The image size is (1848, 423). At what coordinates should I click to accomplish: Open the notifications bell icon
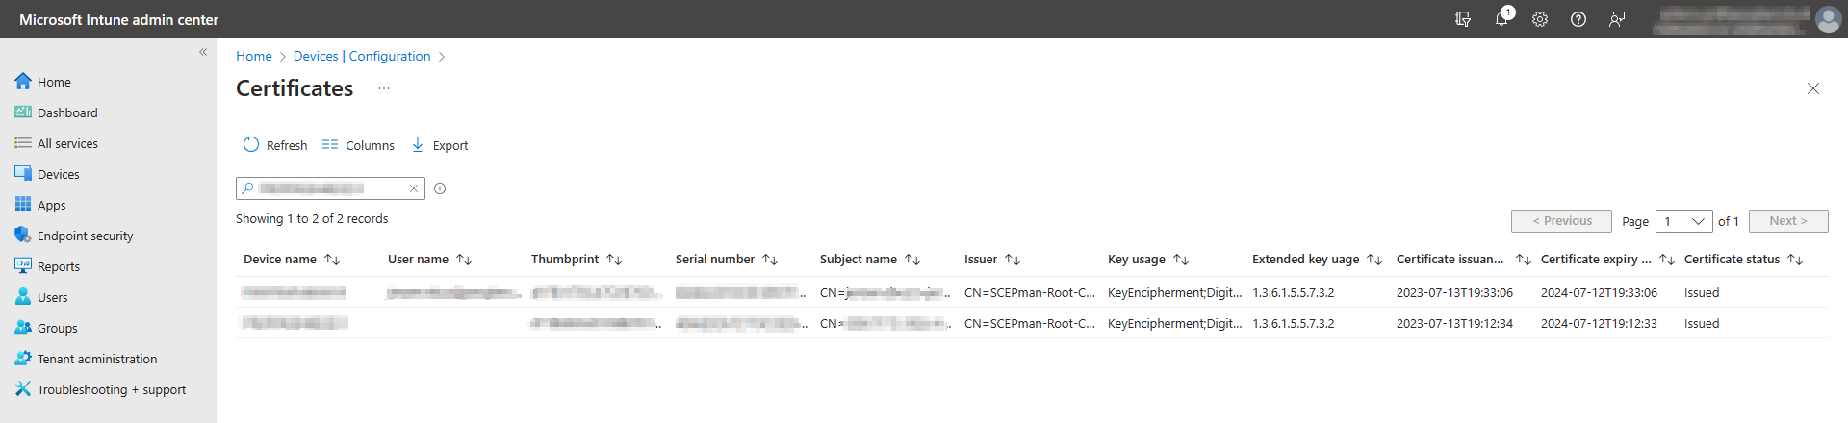tap(1501, 19)
